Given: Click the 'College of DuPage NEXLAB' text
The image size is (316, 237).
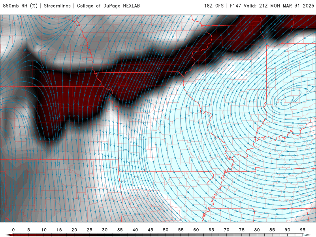Looking at the screenshot, I should (108, 6).
